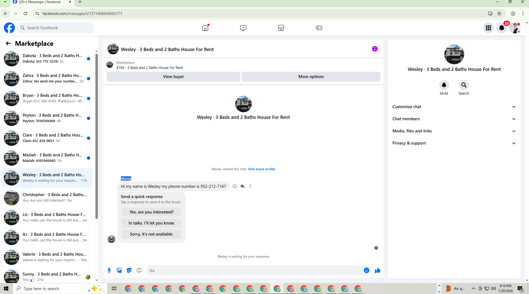Image resolution: width=529 pixels, height=294 pixels.
Task: Reply to Wesley's phone number message
Action: [242, 186]
